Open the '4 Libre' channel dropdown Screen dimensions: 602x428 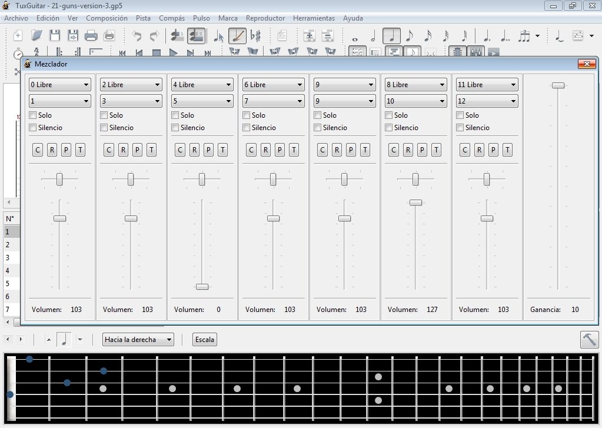click(x=202, y=85)
